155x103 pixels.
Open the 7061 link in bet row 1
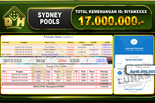click(38, 75)
